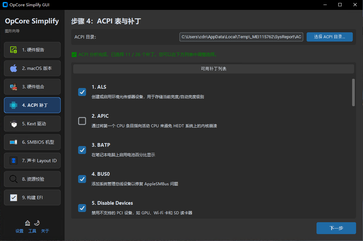Open step 5 Kext 驱动 in sidebar

[32, 124]
